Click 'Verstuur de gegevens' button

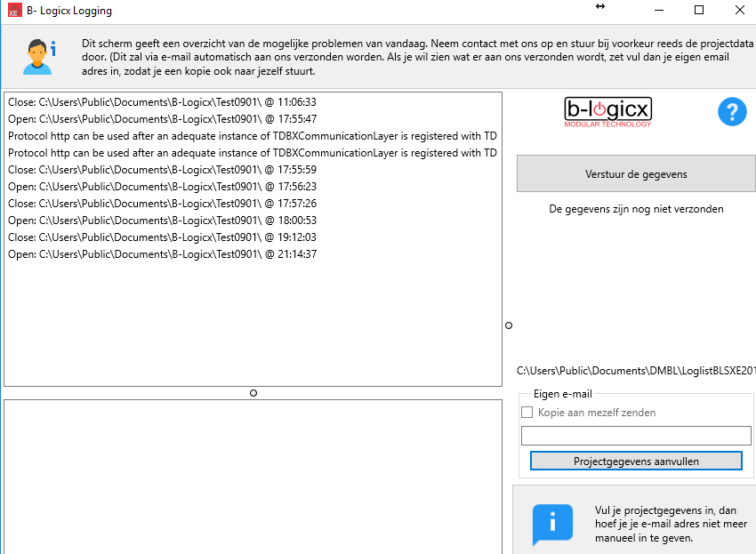click(636, 173)
